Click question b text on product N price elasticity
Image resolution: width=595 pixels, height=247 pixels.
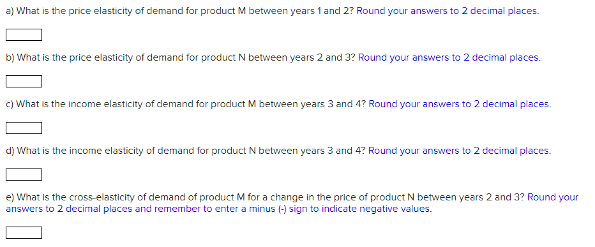[181, 57]
